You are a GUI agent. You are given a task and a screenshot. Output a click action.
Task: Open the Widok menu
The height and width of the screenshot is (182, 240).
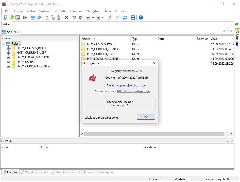coord(31,11)
